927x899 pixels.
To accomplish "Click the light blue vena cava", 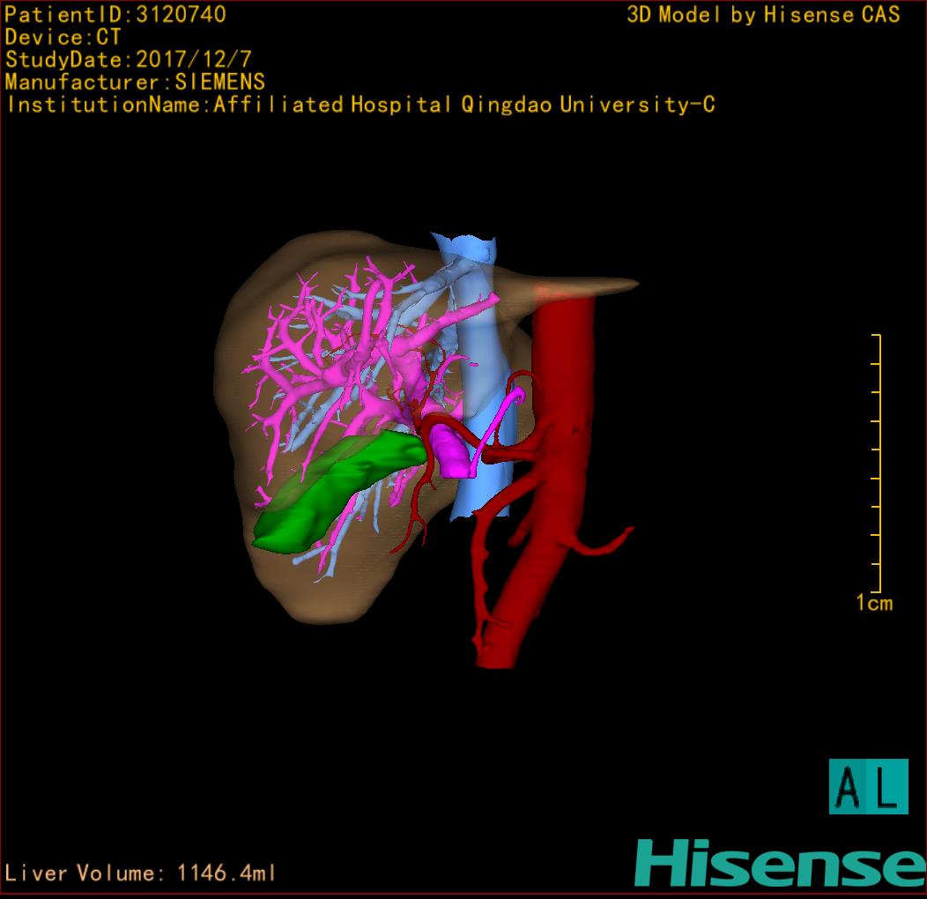I will 482,378.
